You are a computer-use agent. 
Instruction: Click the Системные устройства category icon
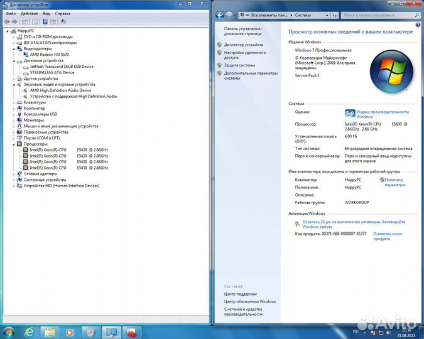[x=19, y=180]
